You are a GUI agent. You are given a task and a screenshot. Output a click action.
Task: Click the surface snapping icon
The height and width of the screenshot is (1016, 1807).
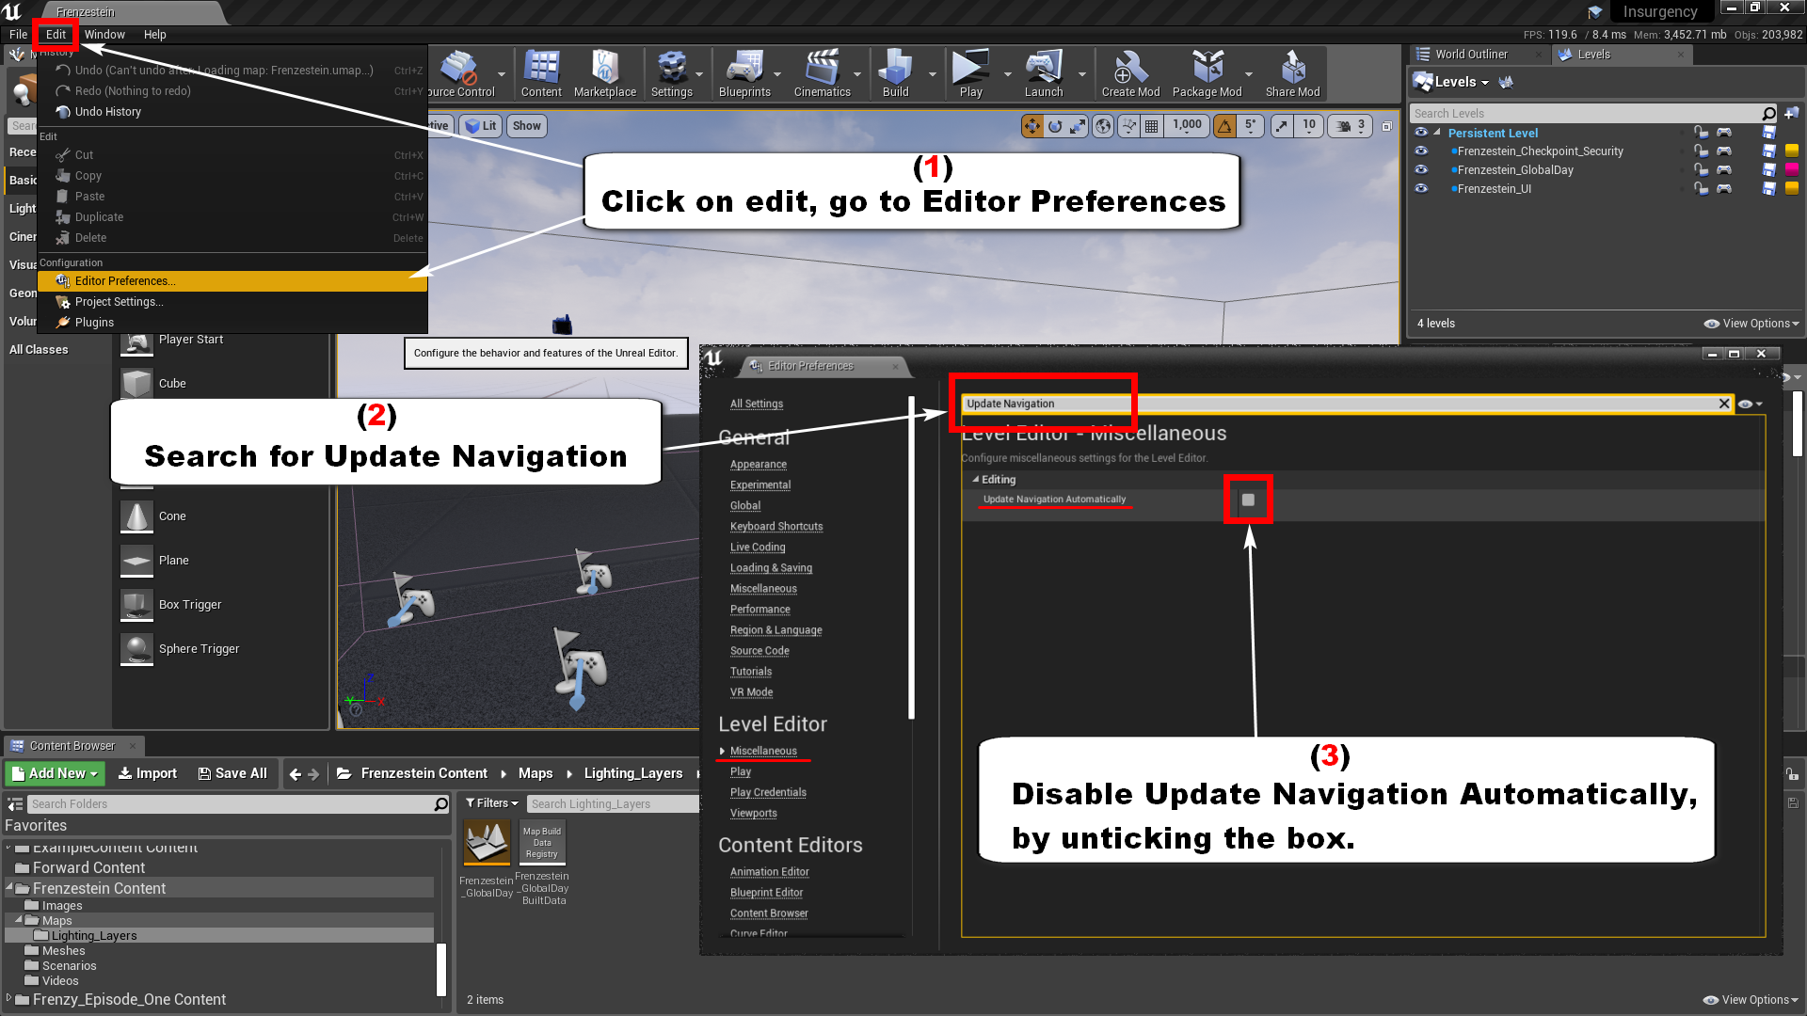click(1128, 126)
